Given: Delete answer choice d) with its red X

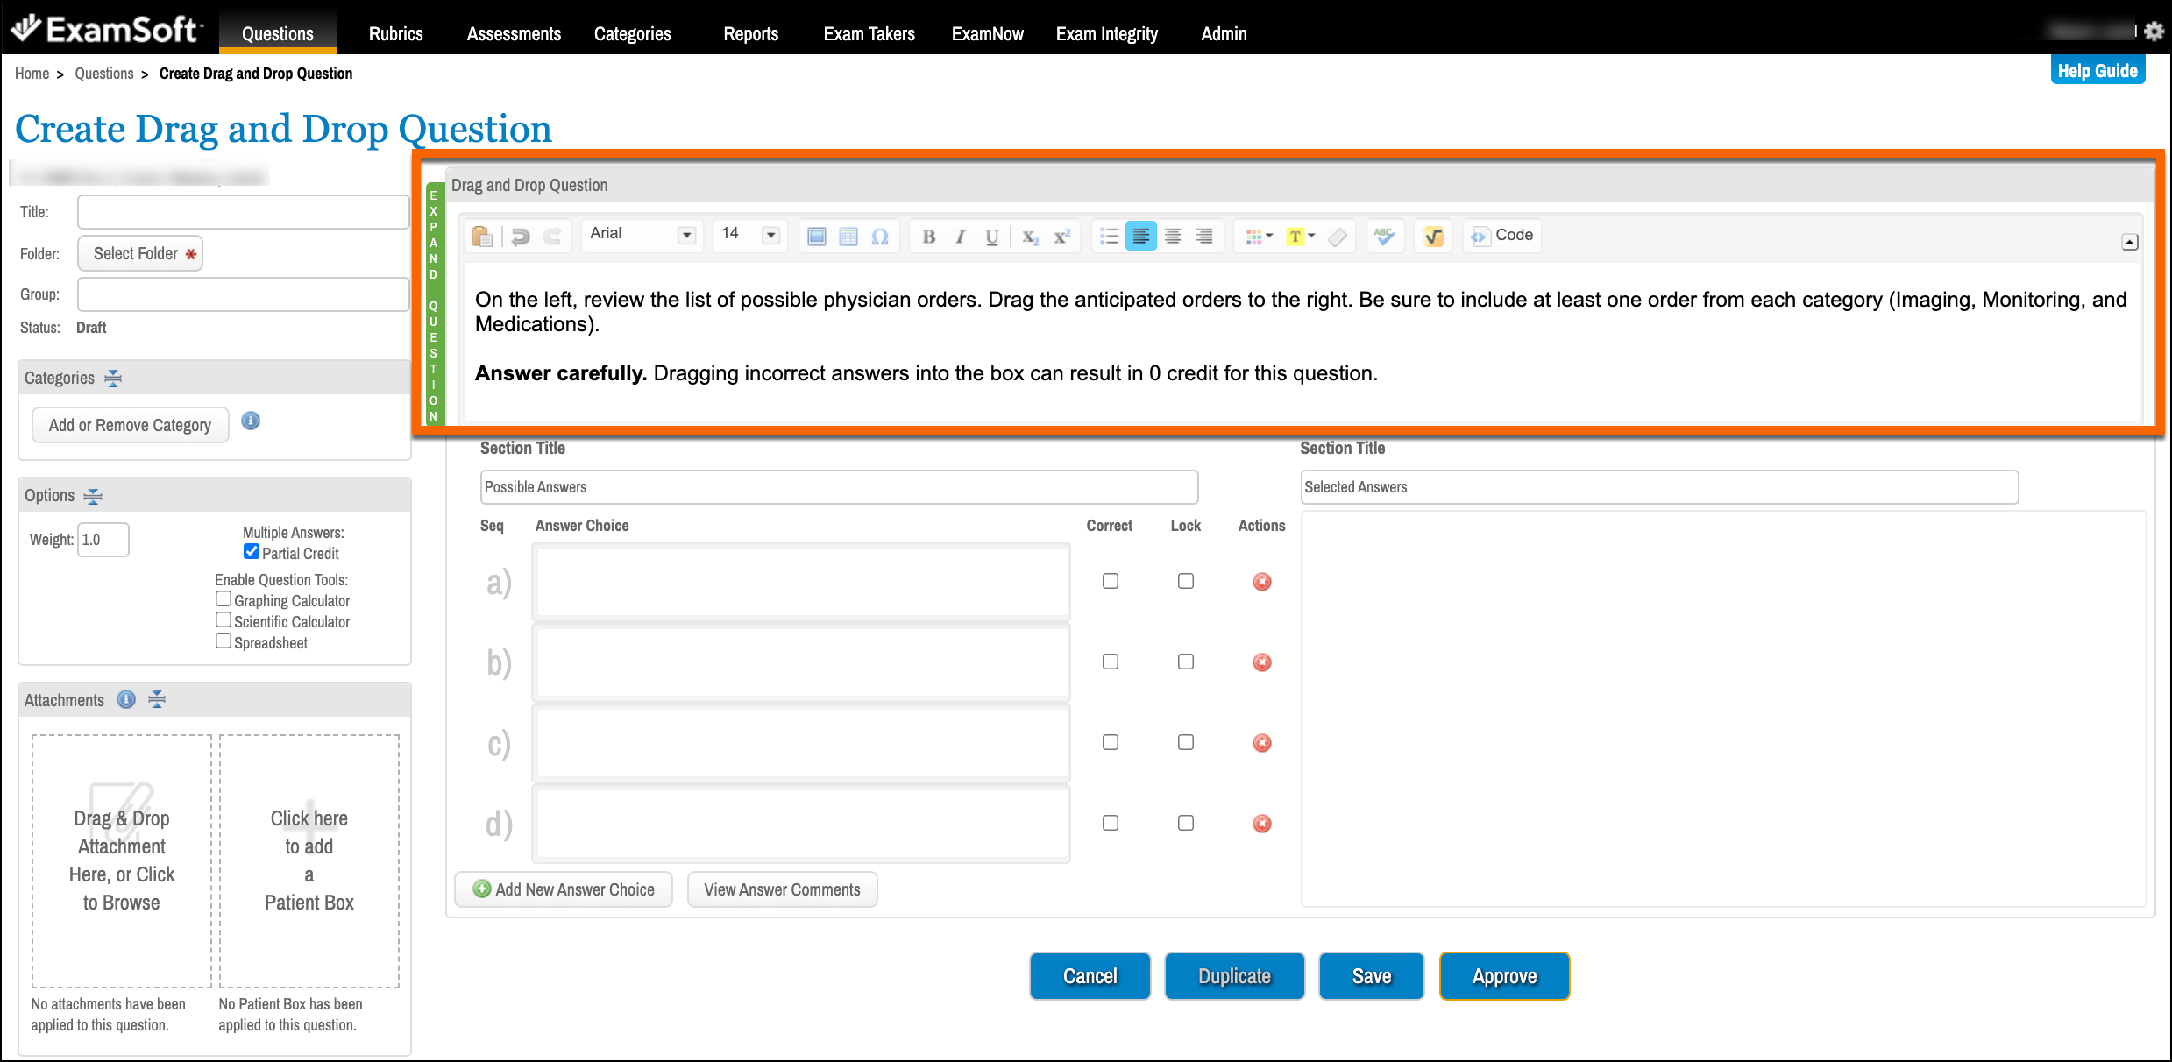Looking at the screenshot, I should [1262, 824].
